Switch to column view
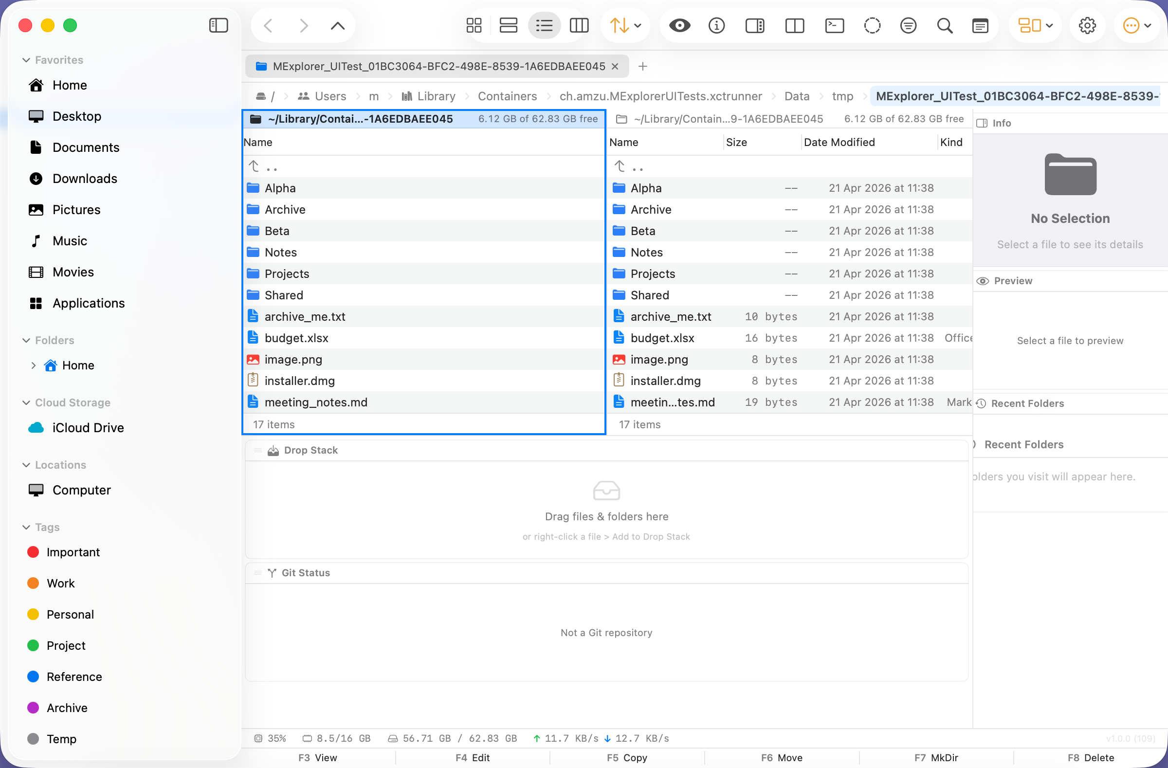Image resolution: width=1168 pixels, height=768 pixels. 579,25
